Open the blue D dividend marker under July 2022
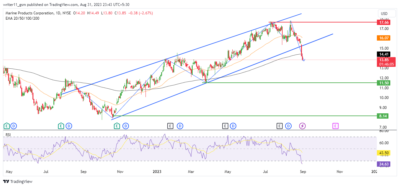This screenshot has height=187, width=400. tap(69, 126)
